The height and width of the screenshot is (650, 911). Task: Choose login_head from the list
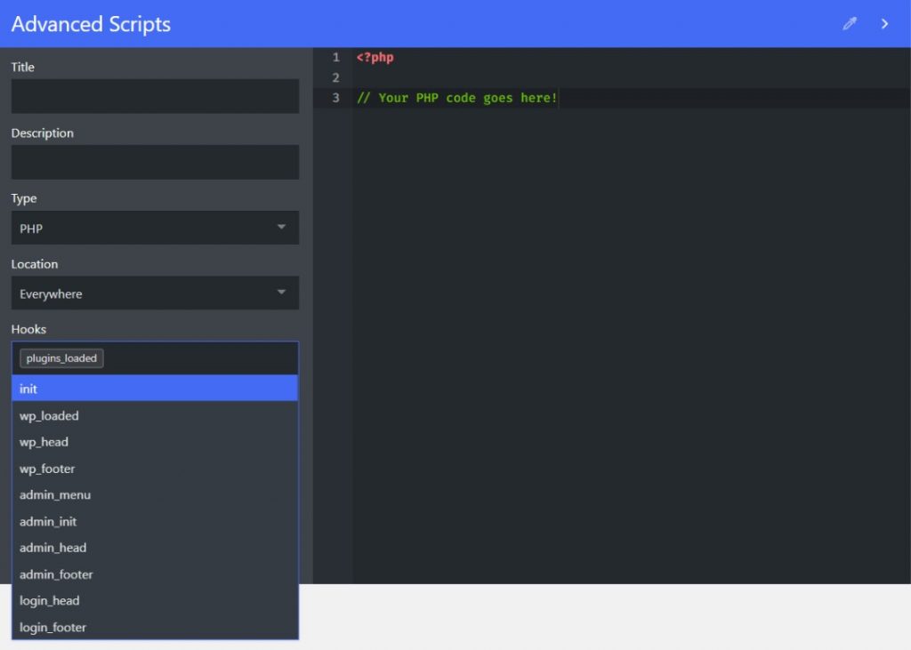[x=155, y=601]
